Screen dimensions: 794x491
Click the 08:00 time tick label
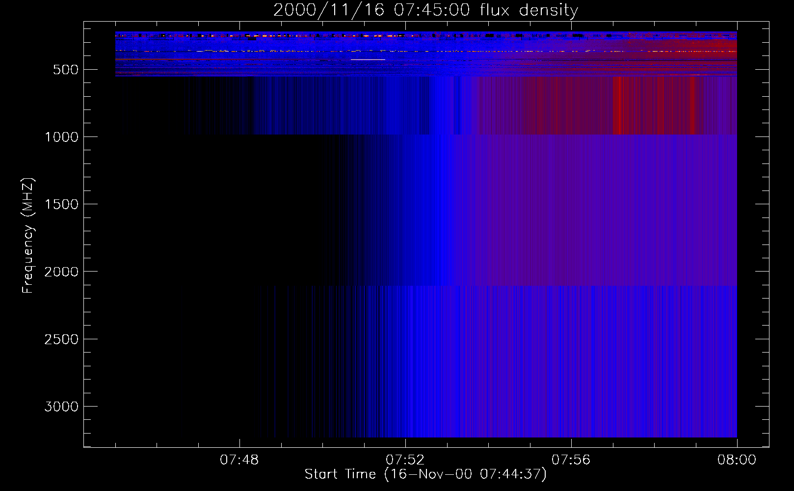pyautogui.click(x=737, y=460)
